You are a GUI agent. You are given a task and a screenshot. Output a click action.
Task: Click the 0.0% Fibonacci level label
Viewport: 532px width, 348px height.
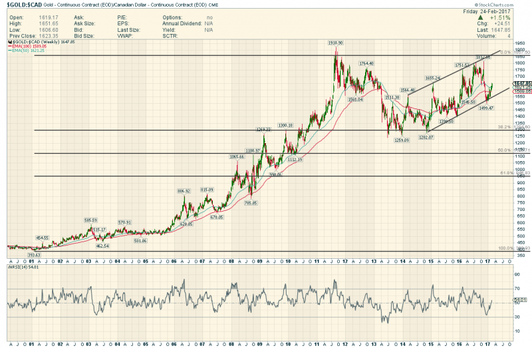tap(515, 53)
